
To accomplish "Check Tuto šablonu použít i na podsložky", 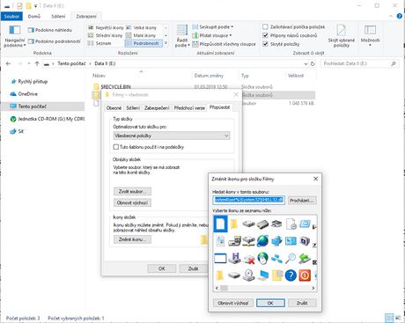I will 116,147.
